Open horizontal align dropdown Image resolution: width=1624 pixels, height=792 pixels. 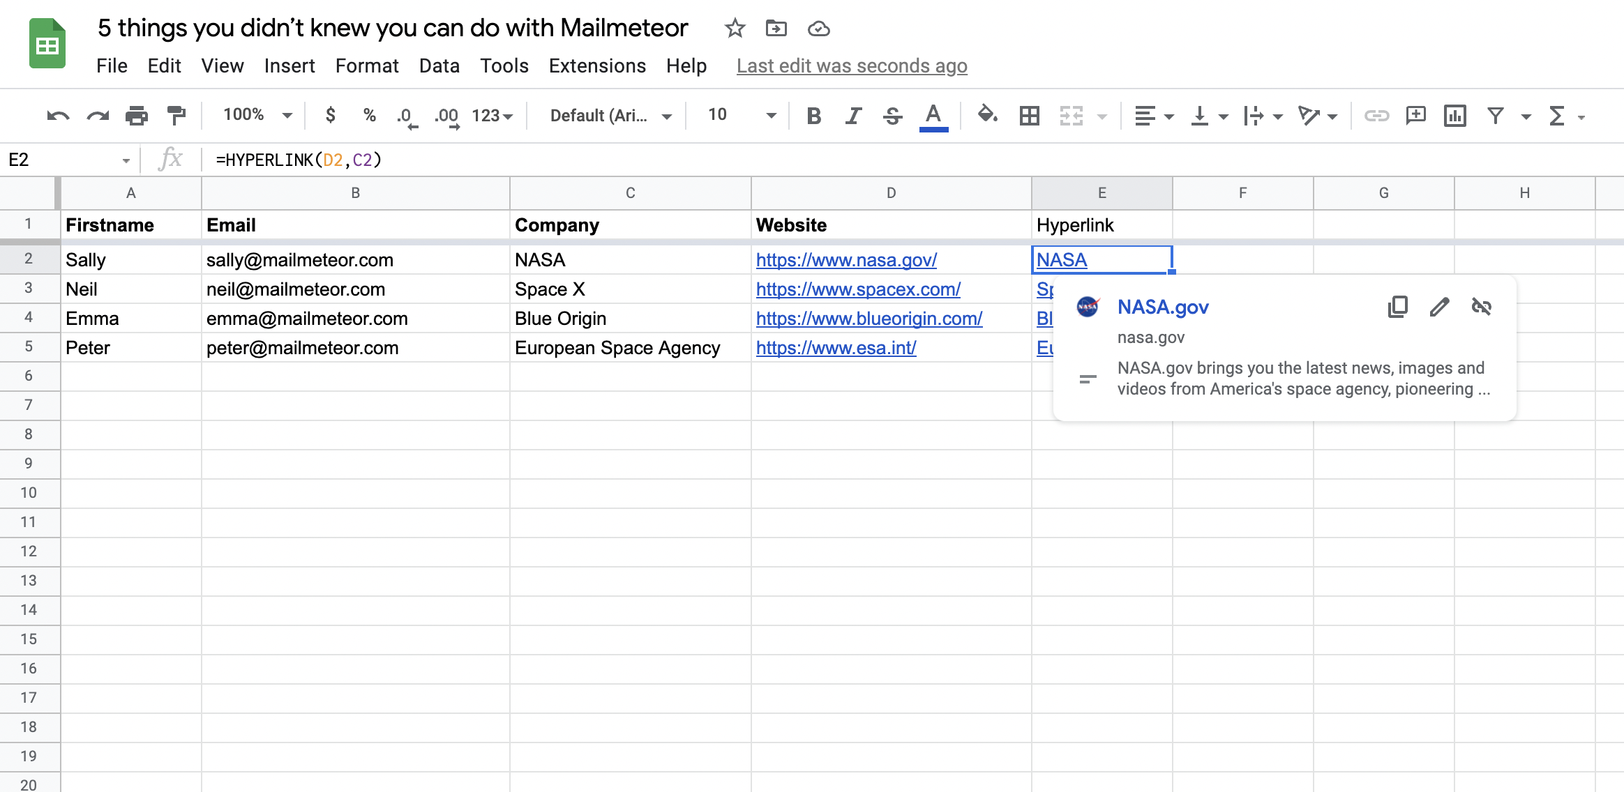(x=1154, y=116)
